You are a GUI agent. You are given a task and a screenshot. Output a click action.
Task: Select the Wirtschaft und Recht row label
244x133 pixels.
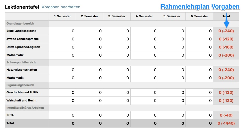point(22,101)
